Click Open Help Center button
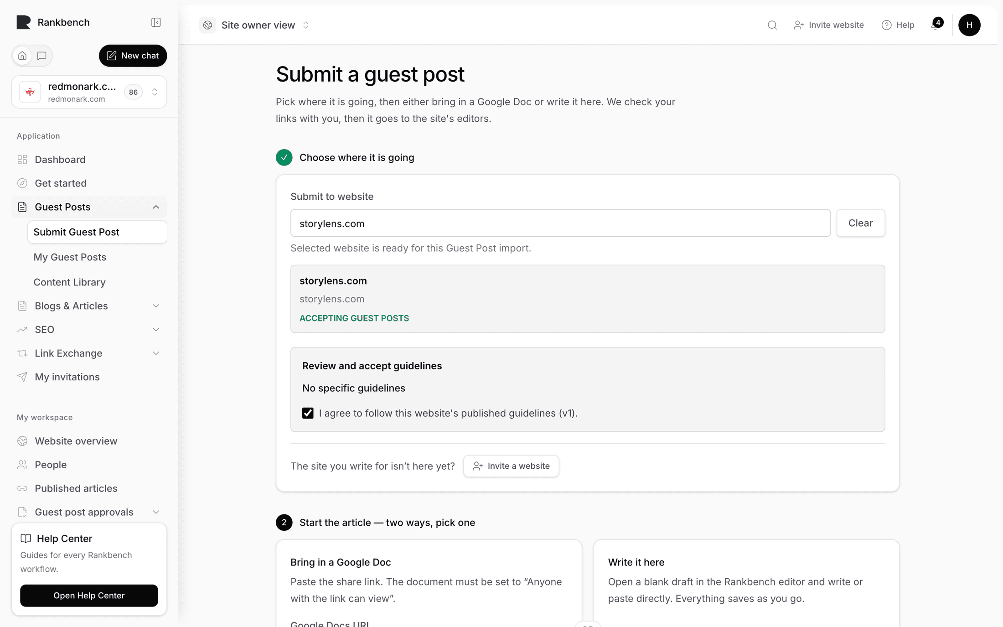The width and height of the screenshot is (1003, 627). 89,596
